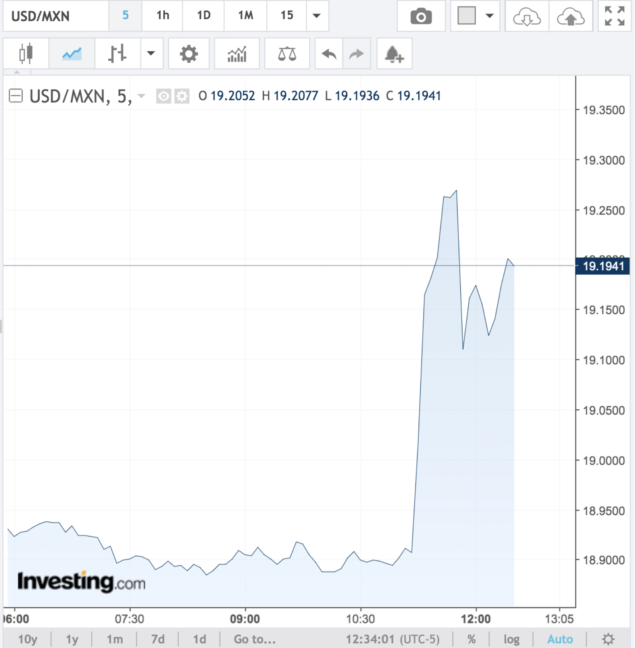Open the color swatch square
The image size is (635, 648).
(x=466, y=16)
